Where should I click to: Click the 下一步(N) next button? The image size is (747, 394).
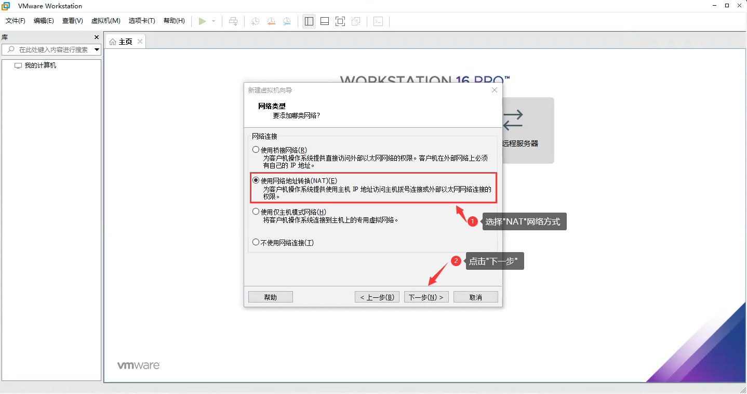pos(426,297)
